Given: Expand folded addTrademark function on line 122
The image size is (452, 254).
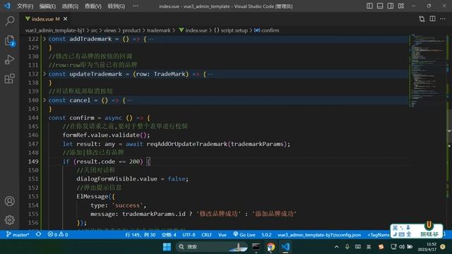Looking at the screenshot, I should click(44, 39).
